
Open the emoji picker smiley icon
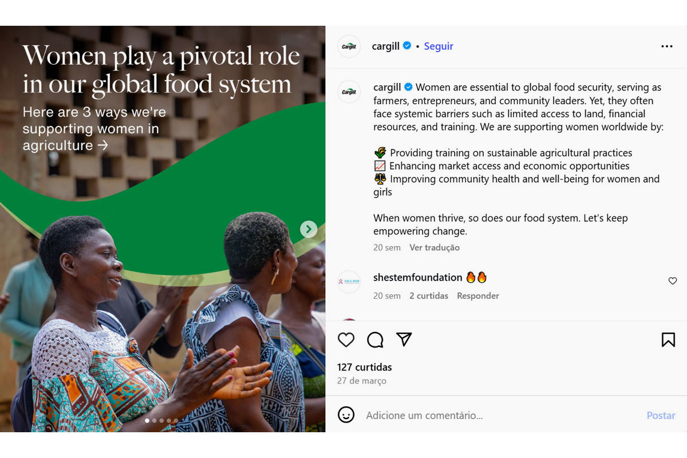click(x=346, y=415)
